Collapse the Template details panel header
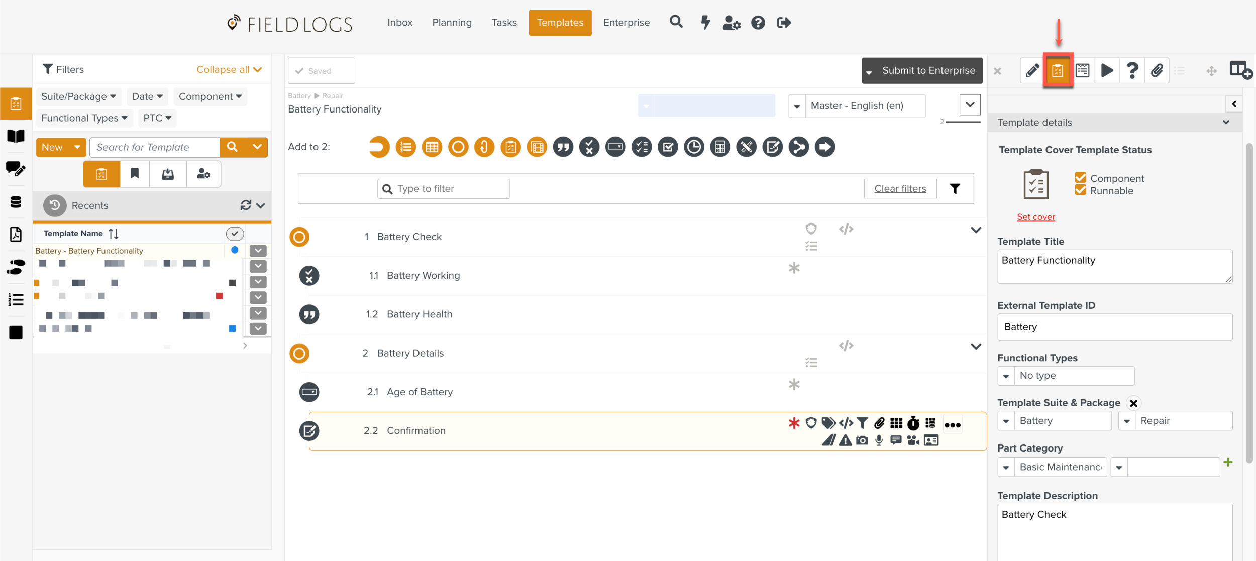1256x561 pixels. [x=1114, y=123]
